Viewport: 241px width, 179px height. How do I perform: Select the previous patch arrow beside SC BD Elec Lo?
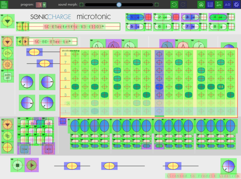pyautogui.click(x=20, y=42)
